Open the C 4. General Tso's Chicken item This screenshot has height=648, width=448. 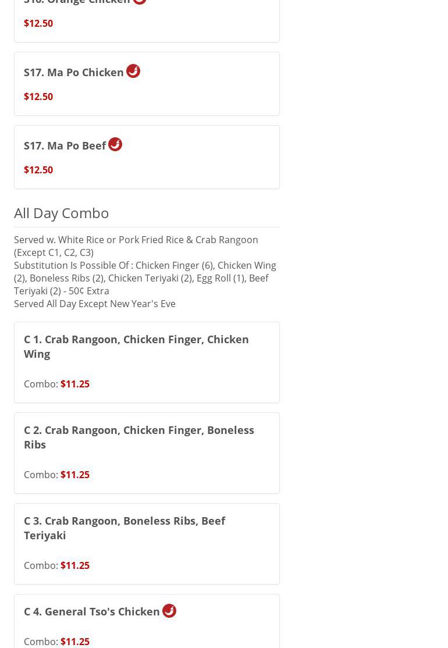pyautogui.click(x=92, y=611)
